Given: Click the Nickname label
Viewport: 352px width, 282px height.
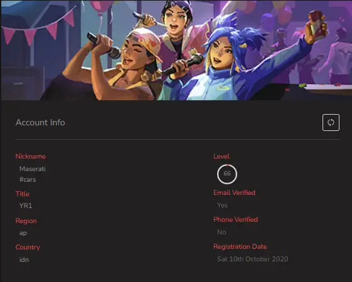Looking at the screenshot, I should [x=31, y=156].
